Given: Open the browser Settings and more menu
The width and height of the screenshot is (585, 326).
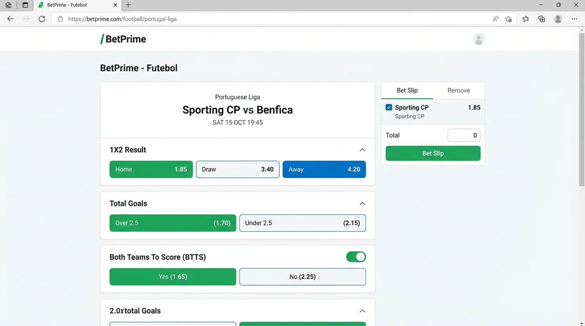Looking at the screenshot, I should [574, 19].
